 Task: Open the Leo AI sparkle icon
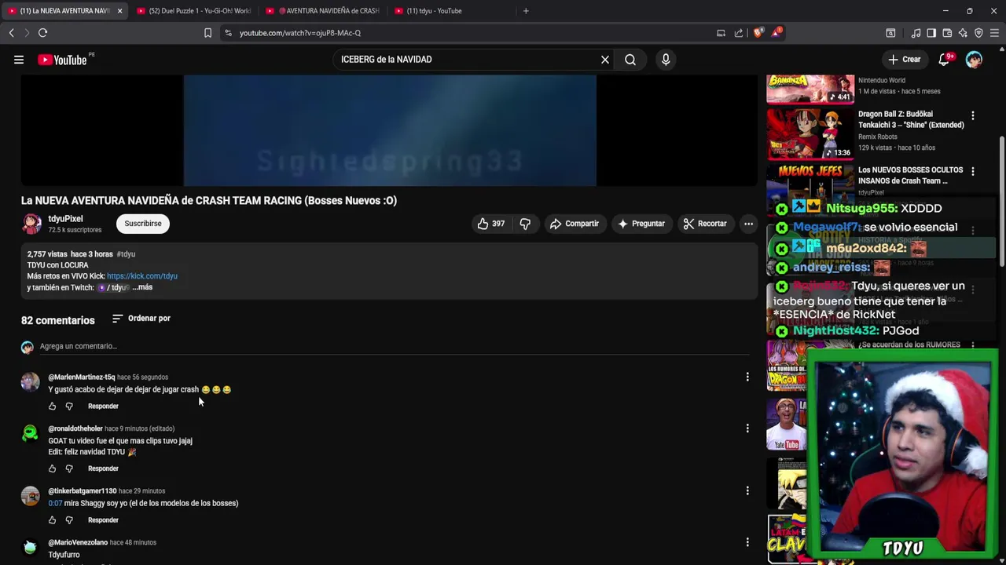[963, 33]
